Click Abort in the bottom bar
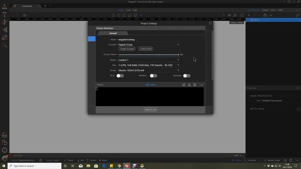 [103, 160]
